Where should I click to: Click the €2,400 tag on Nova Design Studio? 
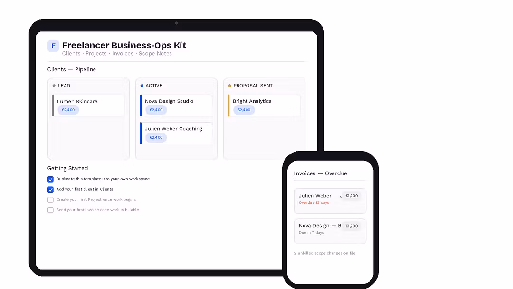click(x=156, y=110)
